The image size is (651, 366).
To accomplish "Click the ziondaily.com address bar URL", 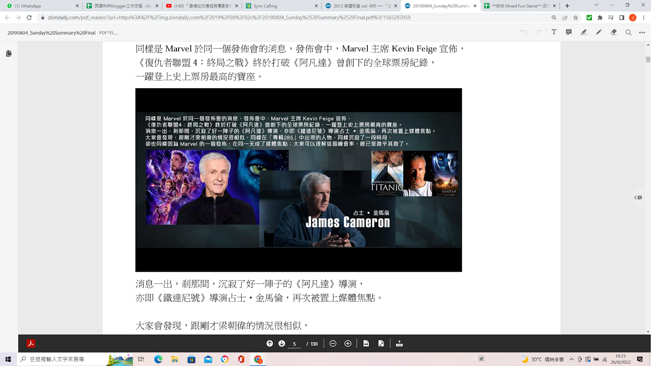I will [x=229, y=17].
